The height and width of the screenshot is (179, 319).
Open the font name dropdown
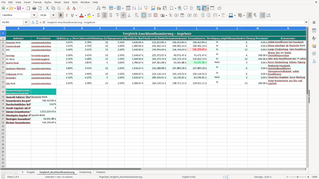tap(34, 15)
